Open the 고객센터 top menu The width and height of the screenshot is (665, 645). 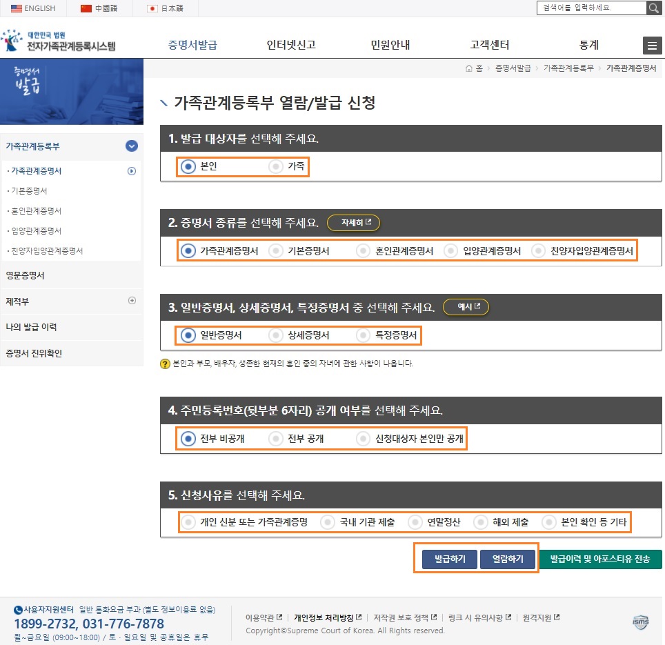point(489,45)
